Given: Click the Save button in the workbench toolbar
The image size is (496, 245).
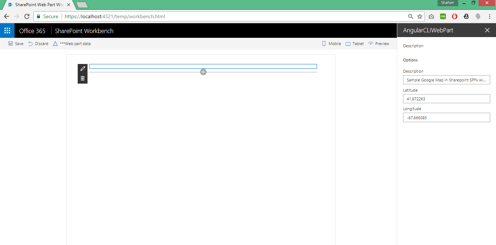Looking at the screenshot, I should coord(16,44).
